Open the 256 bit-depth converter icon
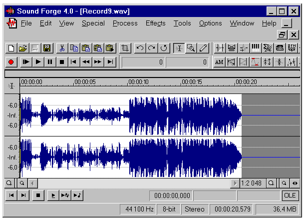 [268, 48]
